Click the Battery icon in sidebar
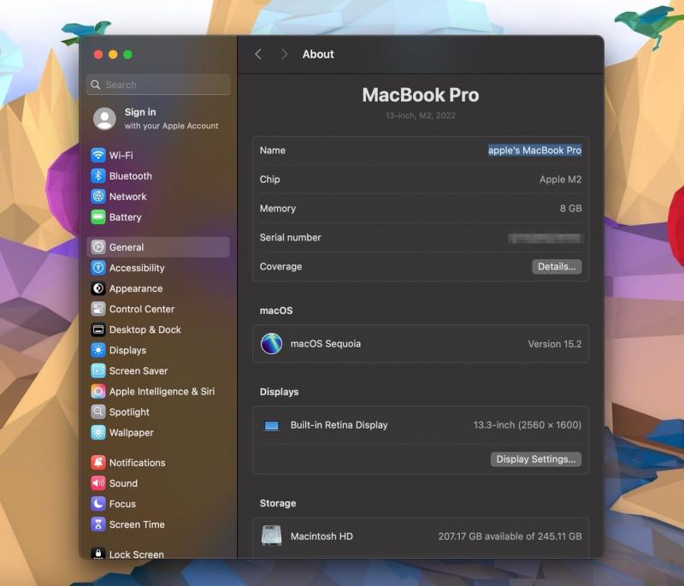This screenshot has width=684, height=586. pos(98,216)
